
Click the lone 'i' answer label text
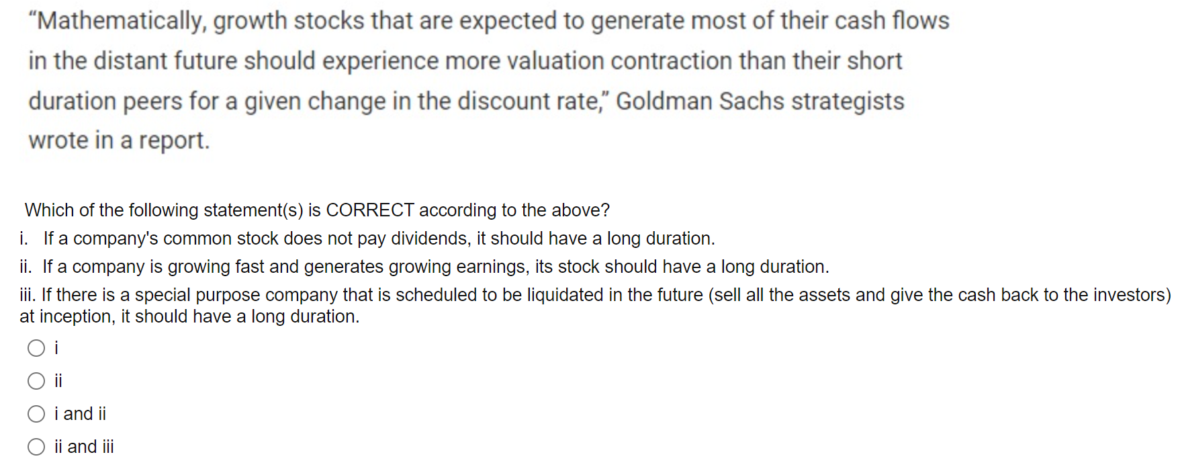tap(56, 348)
